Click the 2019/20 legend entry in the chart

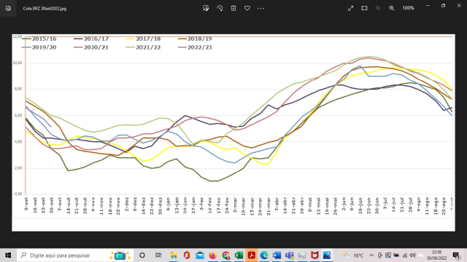click(x=39, y=47)
